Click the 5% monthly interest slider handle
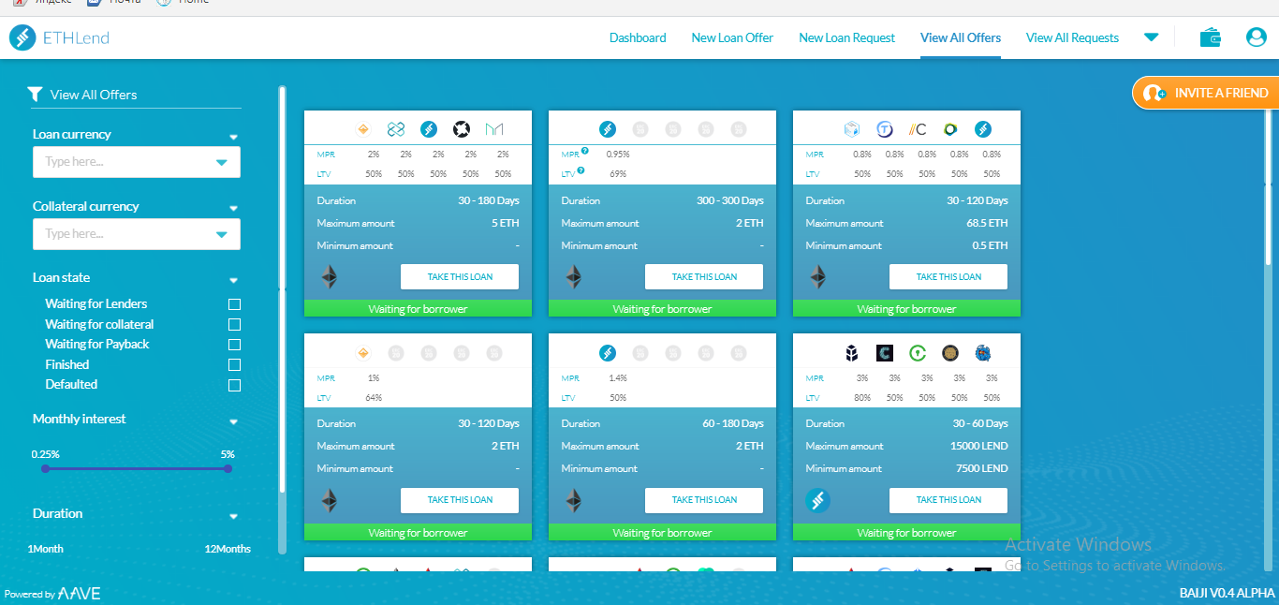Viewport: 1279px width, 605px height. (x=228, y=468)
